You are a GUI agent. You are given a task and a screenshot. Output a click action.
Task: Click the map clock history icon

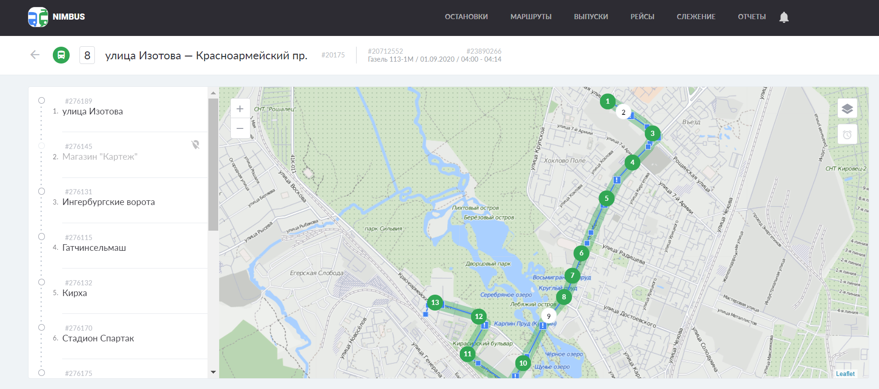pos(847,135)
